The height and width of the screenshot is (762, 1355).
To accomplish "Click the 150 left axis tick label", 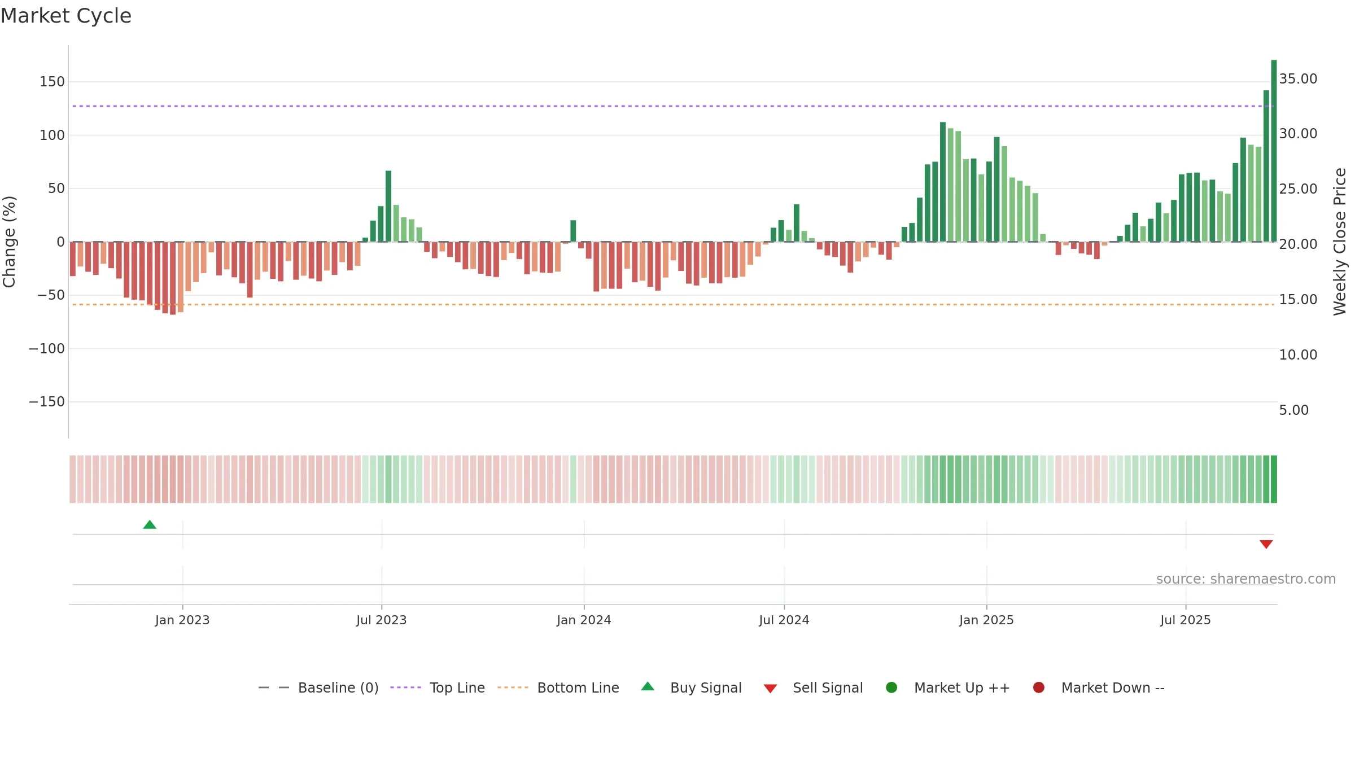I will pos(52,82).
